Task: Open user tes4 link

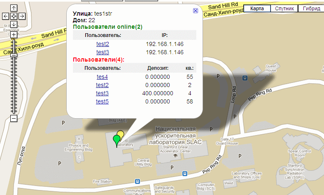Action: pos(102,77)
